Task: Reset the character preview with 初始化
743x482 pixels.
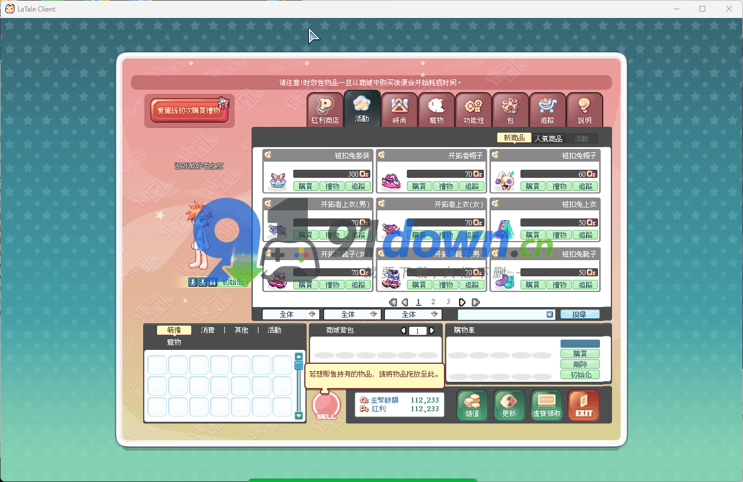Action: [233, 282]
